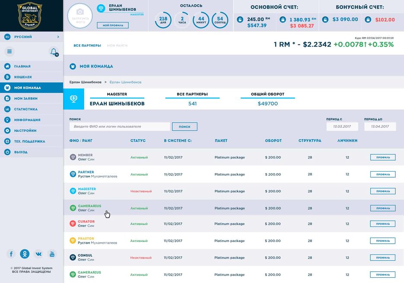Screen dimensions: 404x283
Task: Select Моя команда sidebar item
Action: (x=32, y=88)
